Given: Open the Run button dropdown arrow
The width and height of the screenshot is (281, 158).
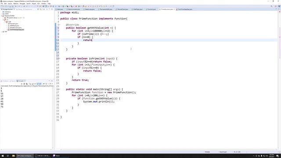Looking at the screenshot, I should [65, 6].
